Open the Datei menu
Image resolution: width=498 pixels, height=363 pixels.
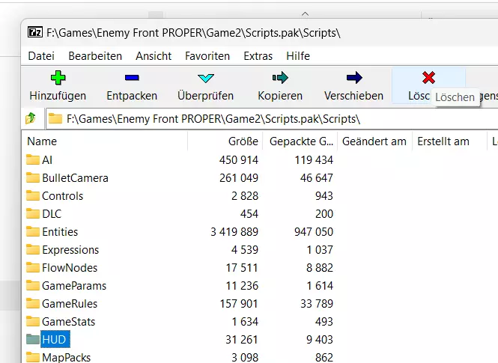click(41, 56)
